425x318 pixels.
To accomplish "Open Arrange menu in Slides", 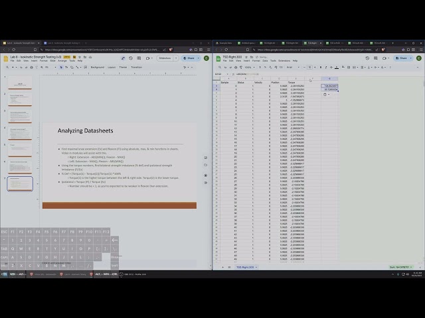I will [62, 61].
